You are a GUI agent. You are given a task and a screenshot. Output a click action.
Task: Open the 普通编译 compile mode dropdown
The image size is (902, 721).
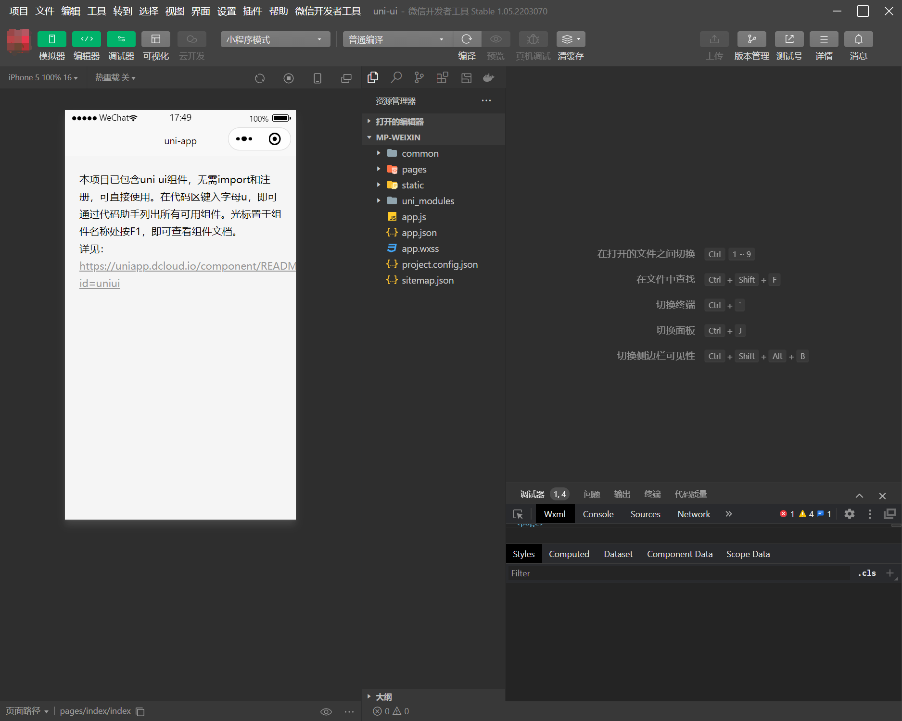pos(397,39)
